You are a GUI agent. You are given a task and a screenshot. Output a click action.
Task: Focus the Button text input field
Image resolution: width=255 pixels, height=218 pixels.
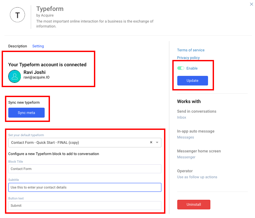pyautogui.click(x=85, y=206)
